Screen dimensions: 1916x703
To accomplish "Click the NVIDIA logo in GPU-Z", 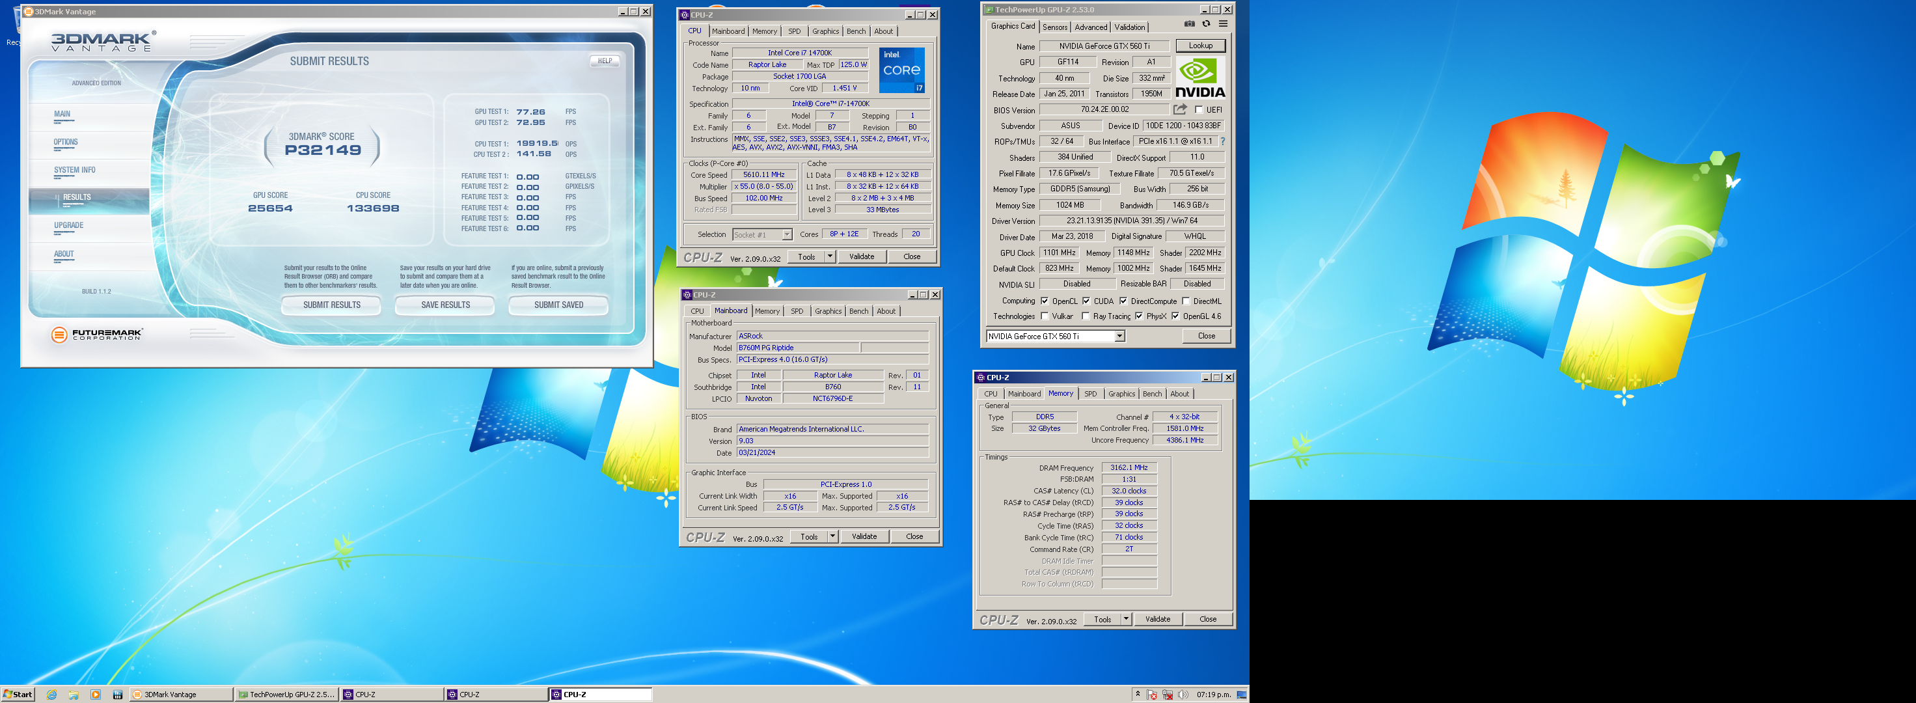I will (1199, 78).
